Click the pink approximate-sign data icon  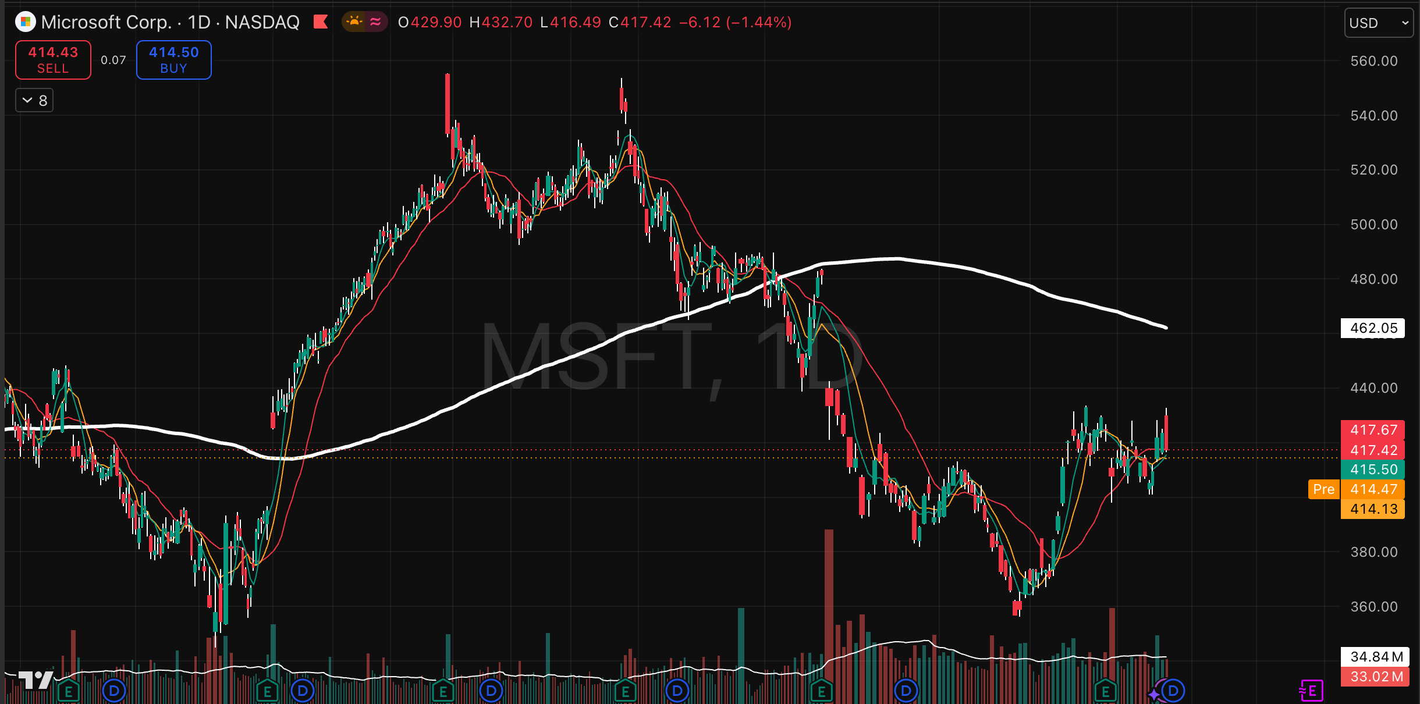[x=375, y=22]
